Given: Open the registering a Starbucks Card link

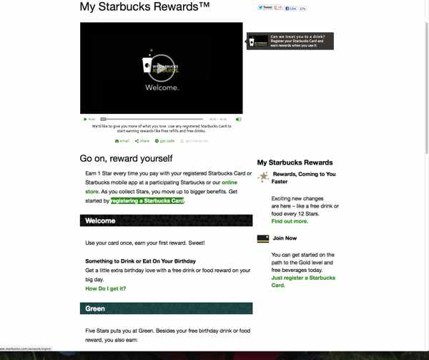Looking at the screenshot, I should pos(147,200).
